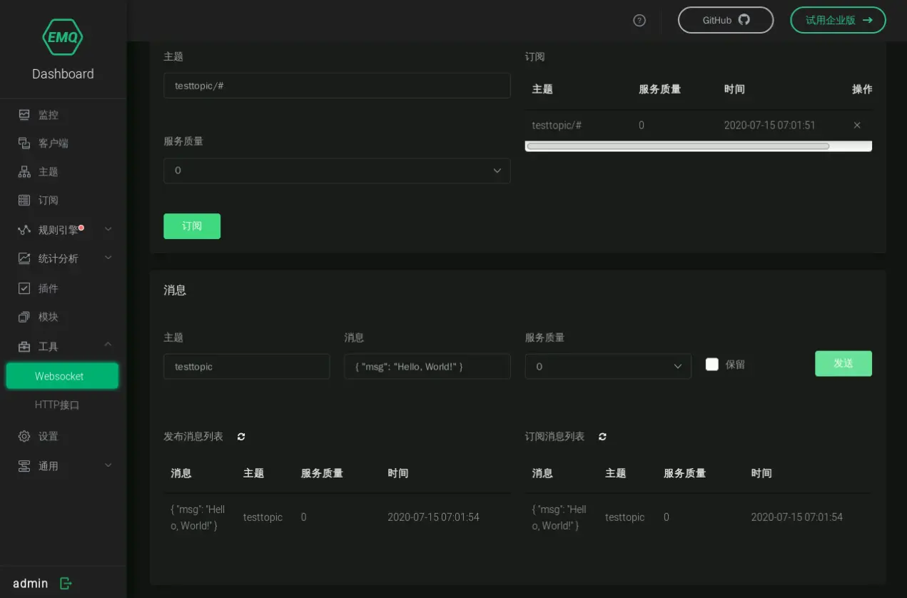The height and width of the screenshot is (598, 907).
Task: Refresh the published messages list (发布消息列表)
Action: 241,437
